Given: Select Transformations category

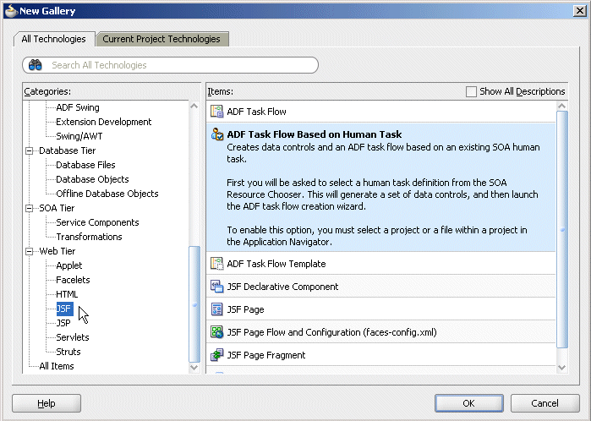Looking at the screenshot, I should click(89, 237).
